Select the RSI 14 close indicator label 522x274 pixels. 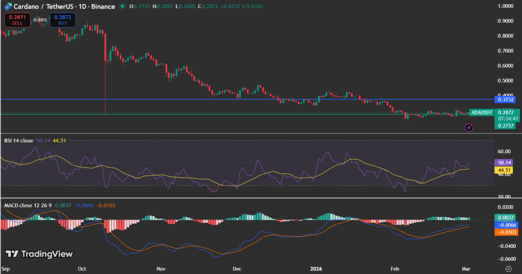point(19,141)
